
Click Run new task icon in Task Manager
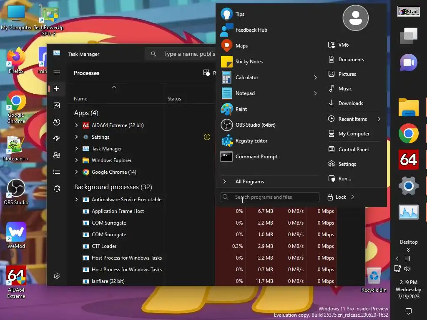pyautogui.click(x=206, y=72)
